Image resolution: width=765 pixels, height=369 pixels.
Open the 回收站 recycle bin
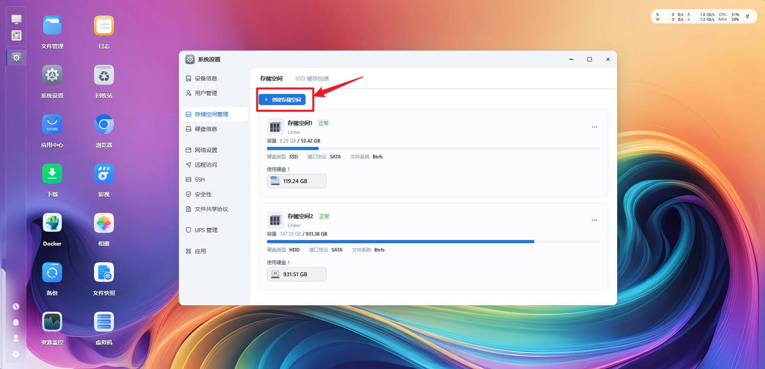pos(104,75)
